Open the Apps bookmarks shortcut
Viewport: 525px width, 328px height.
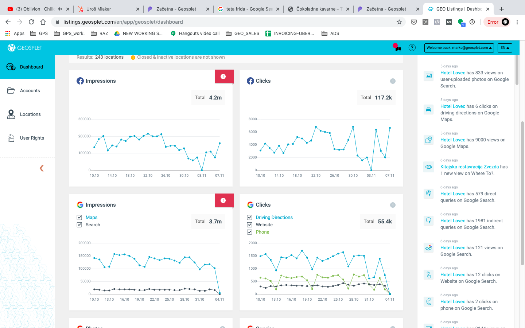[x=15, y=34]
